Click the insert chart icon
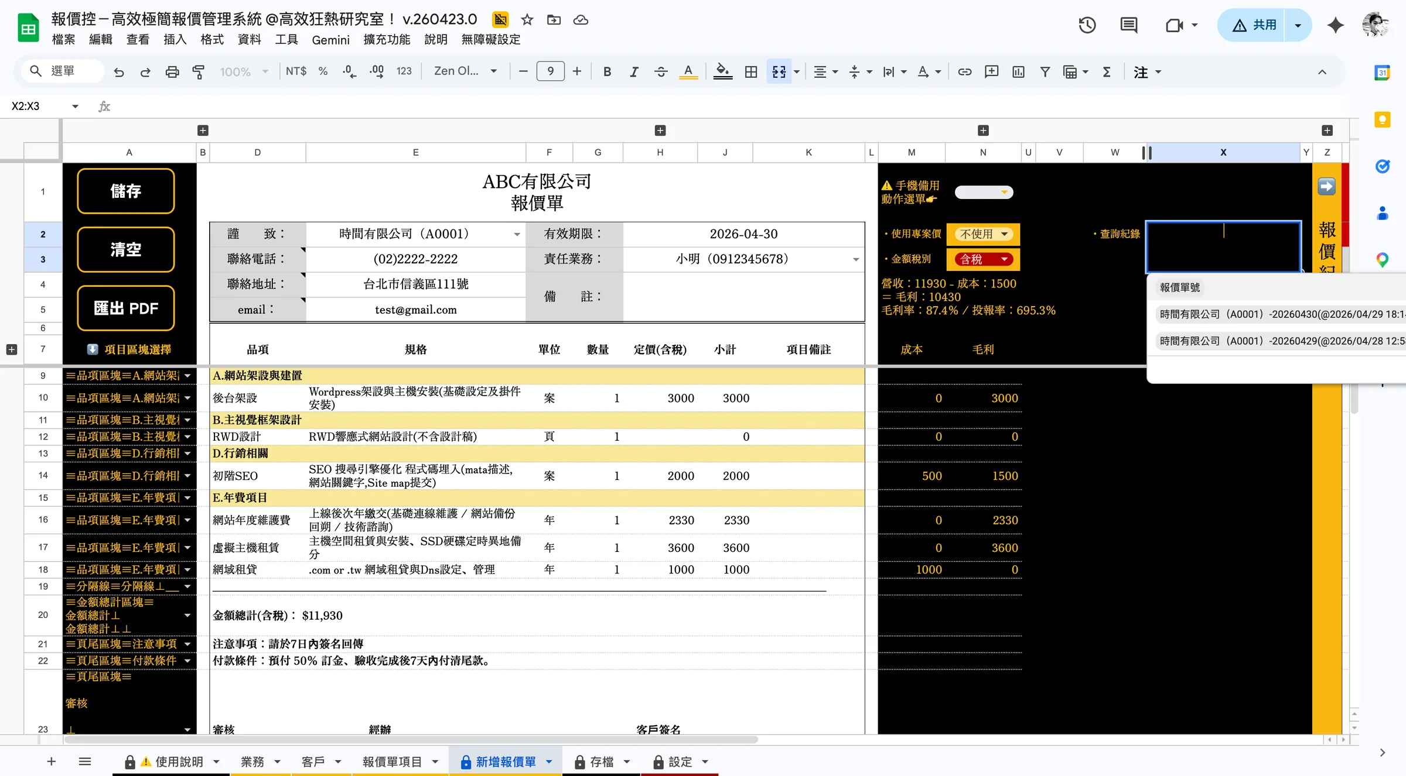This screenshot has width=1406, height=776. [1018, 72]
